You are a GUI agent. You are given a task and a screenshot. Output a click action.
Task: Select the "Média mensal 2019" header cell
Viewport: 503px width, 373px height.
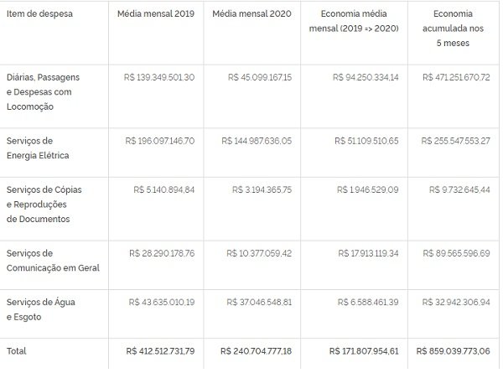coord(158,16)
